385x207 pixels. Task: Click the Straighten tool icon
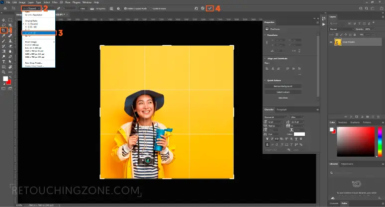click(x=92, y=8)
